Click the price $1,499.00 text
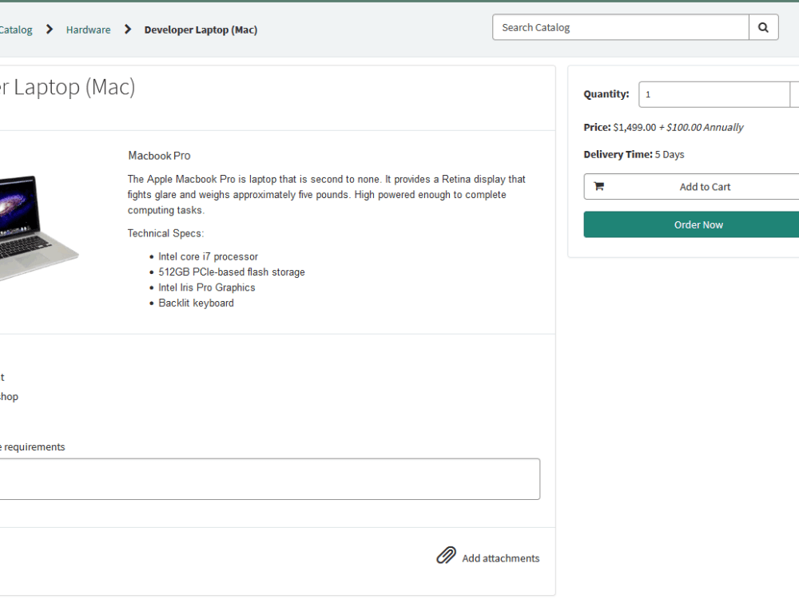Screen dimensions: 799x599 coord(634,127)
